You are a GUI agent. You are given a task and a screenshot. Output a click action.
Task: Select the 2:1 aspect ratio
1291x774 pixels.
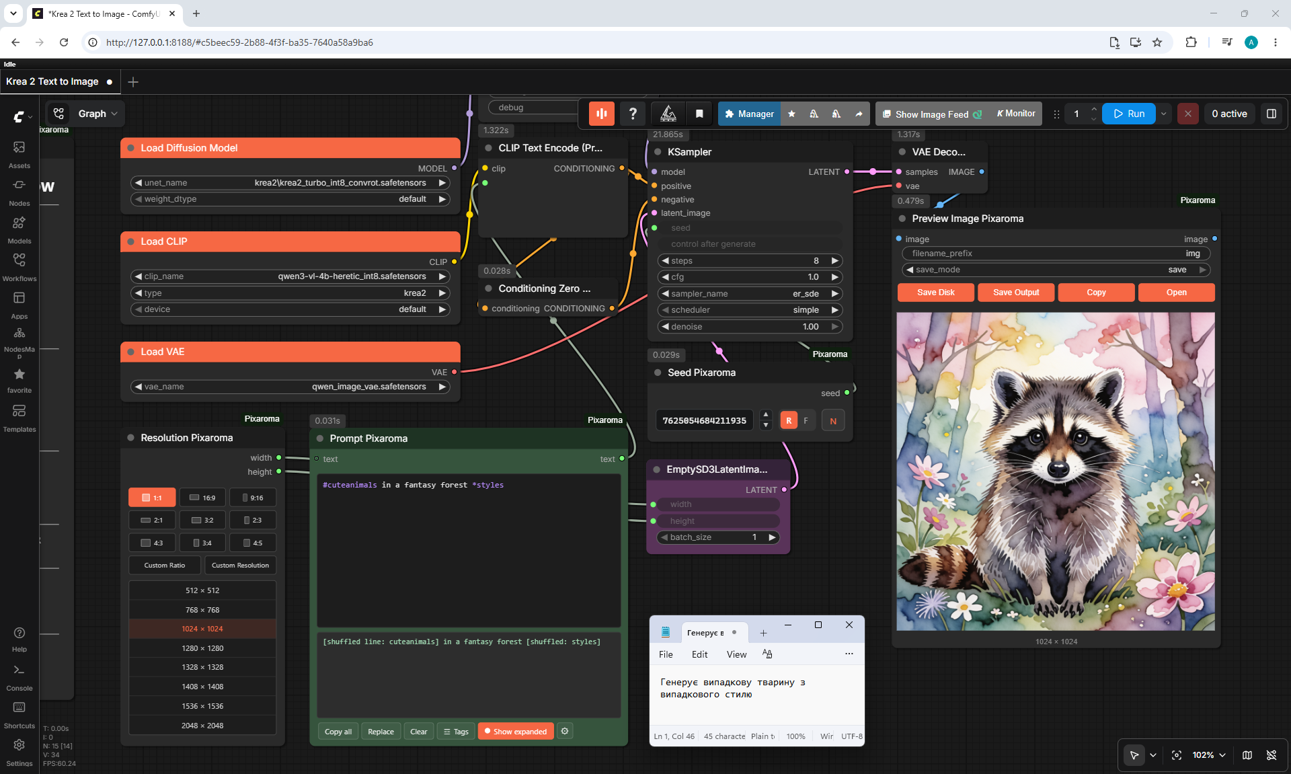[152, 520]
